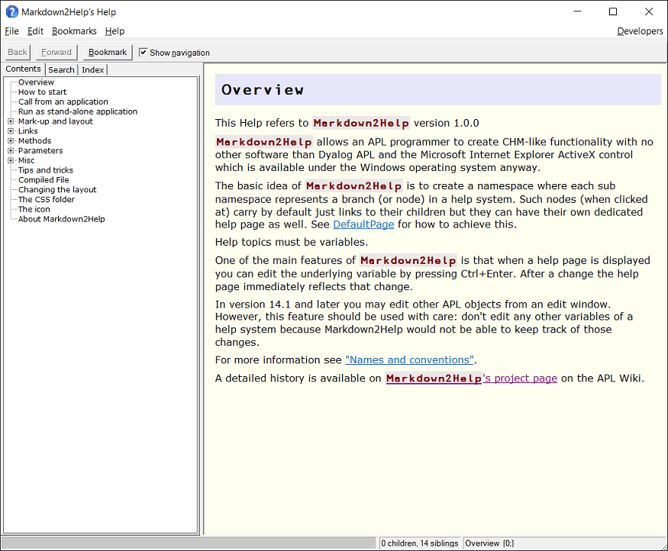
Task: Select the Compiled File topic
Action: (44, 180)
